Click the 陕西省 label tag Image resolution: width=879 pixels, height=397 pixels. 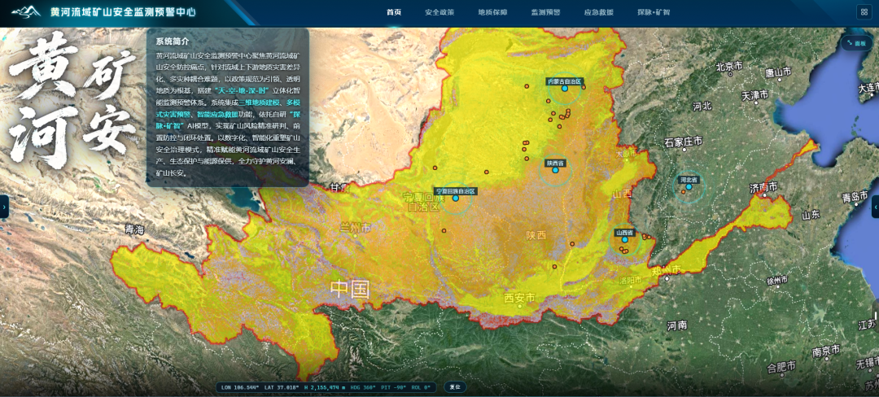(555, 163)
